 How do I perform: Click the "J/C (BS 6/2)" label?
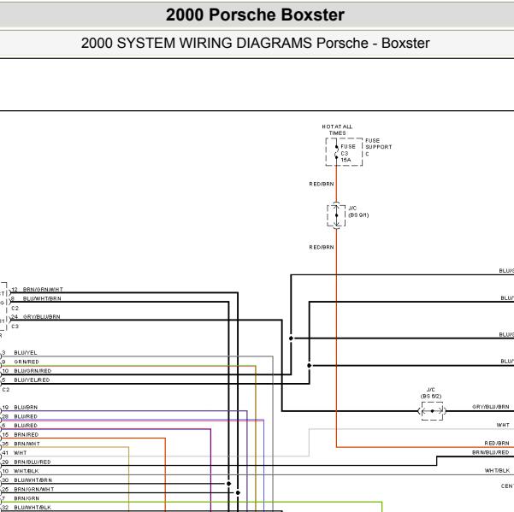coord(431,393)
